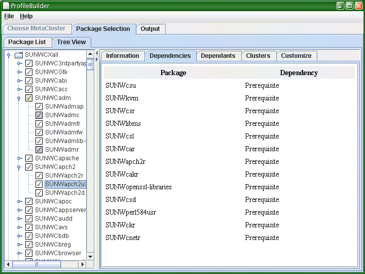This screenshot has width=365, height=274.
Task: Select the Package Selection tab
Action: (x=103, y=29)
